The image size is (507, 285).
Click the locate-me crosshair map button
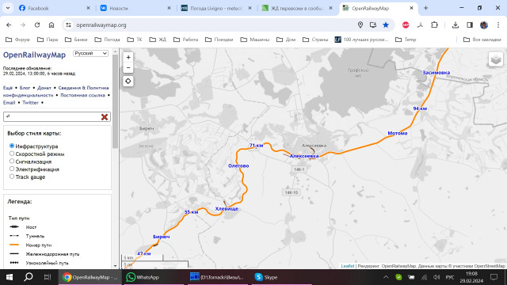tap(128, 81)
